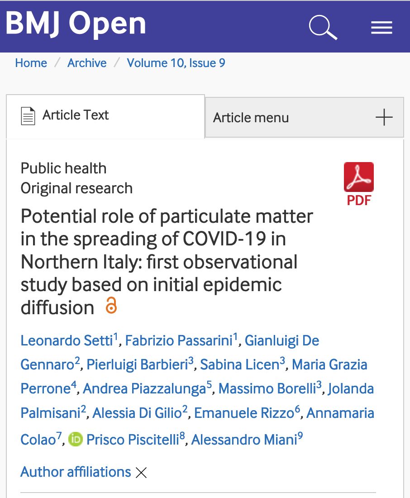The height and width of the screenshot is (498, 410).
Task: Click the orange open access padlock icon
Action: pos(111,306)
